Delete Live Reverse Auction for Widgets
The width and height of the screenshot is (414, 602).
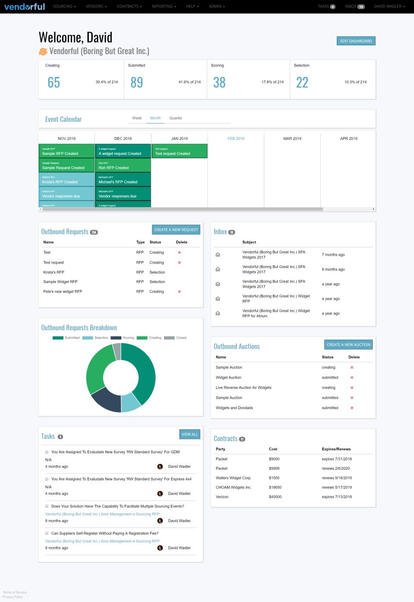352,388
